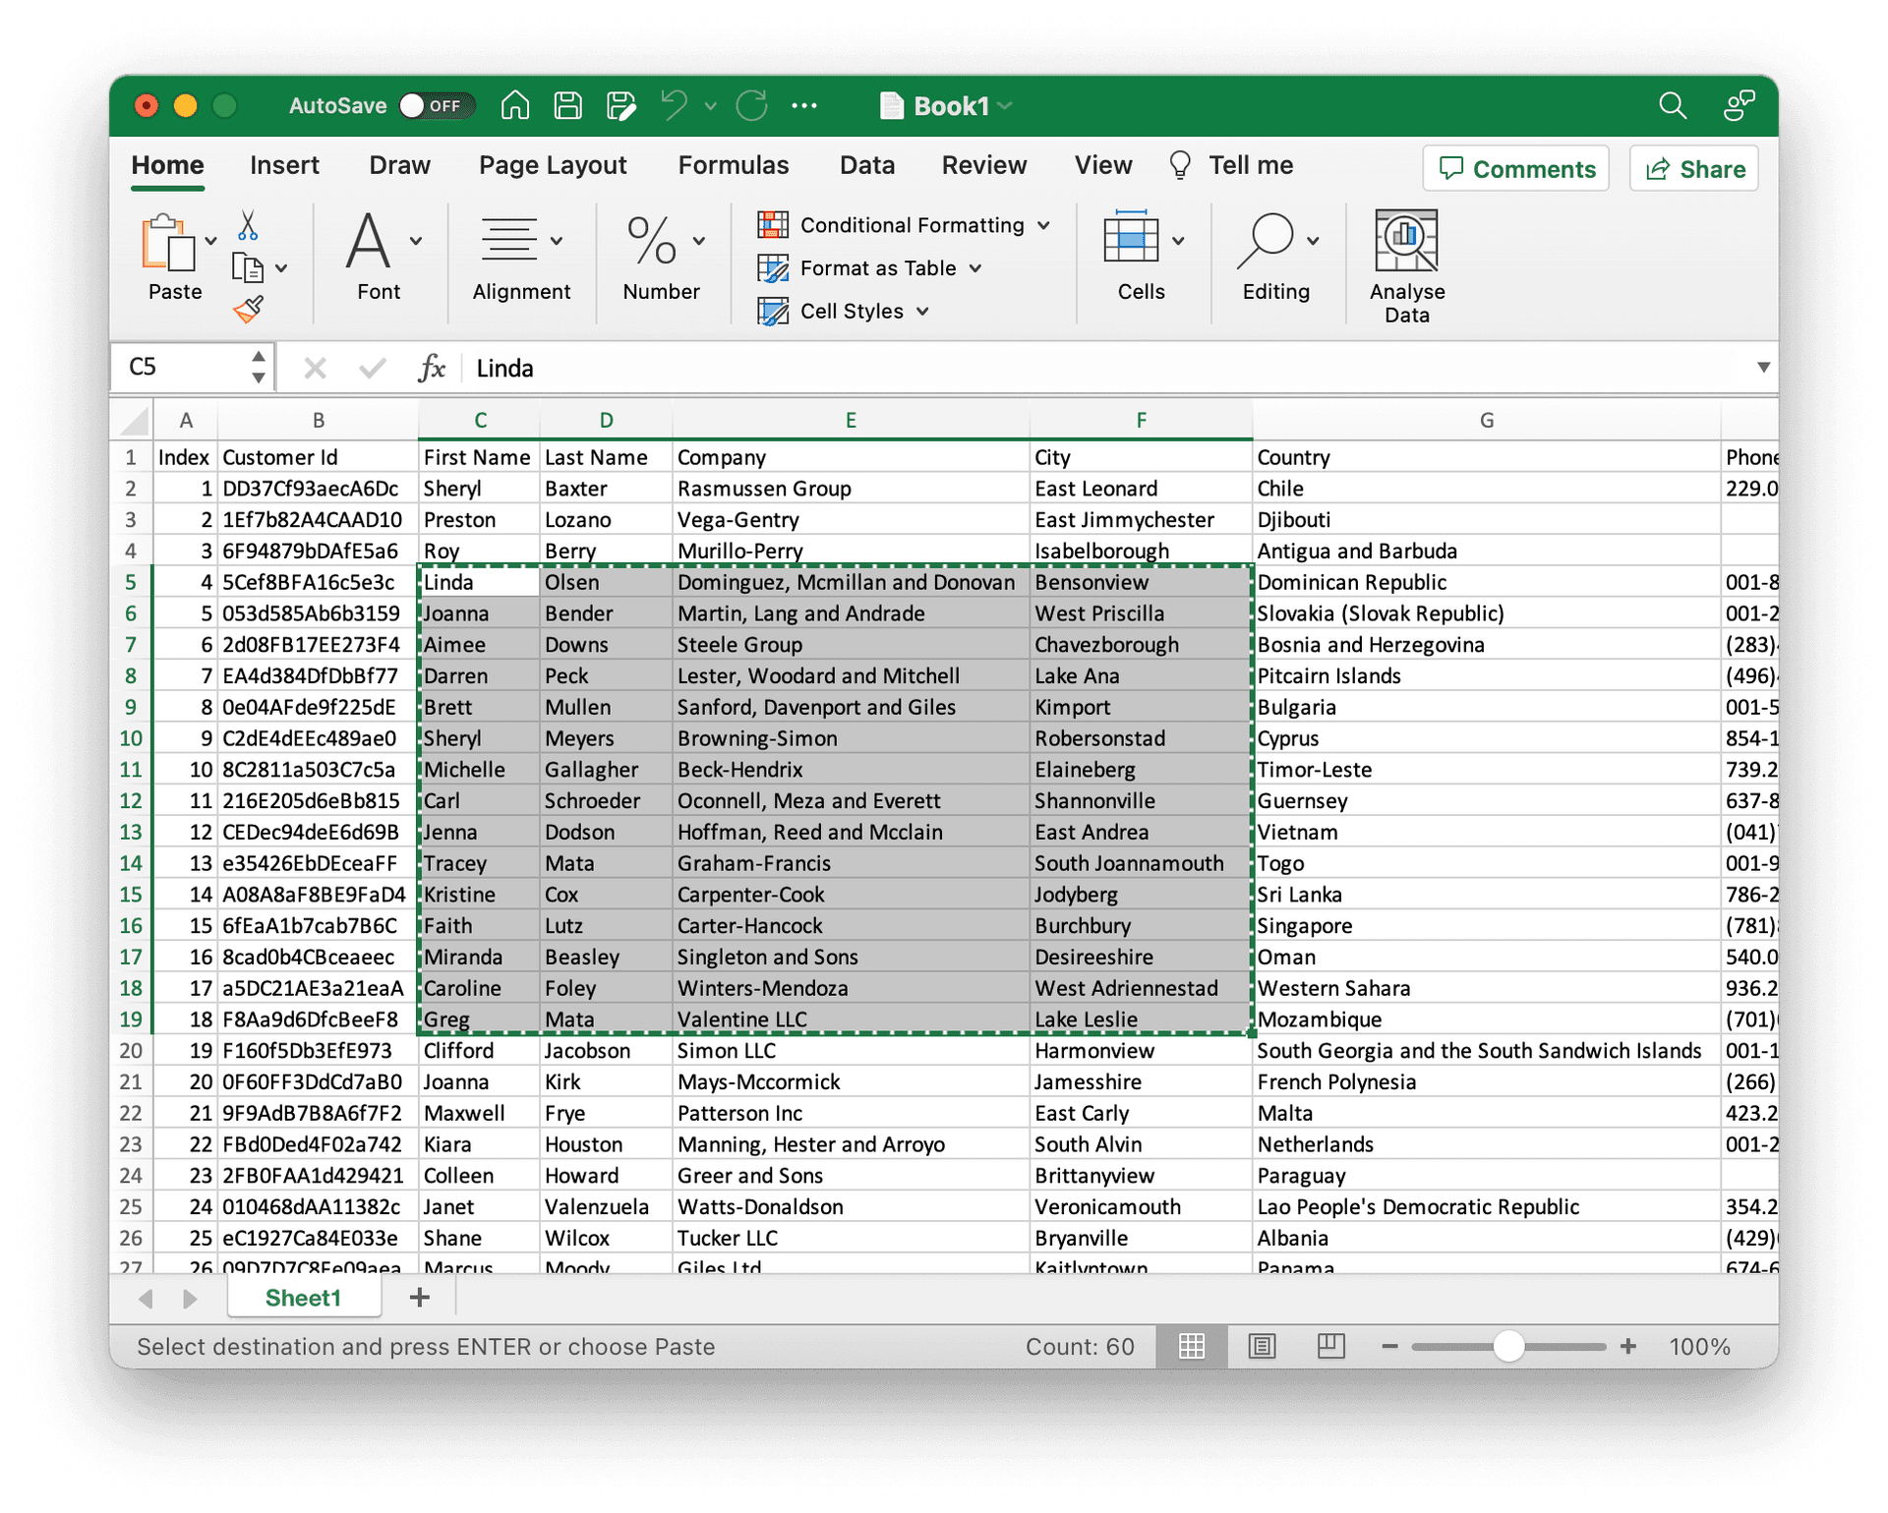Click the Insert Function fx icon

(x=432, y=369)
